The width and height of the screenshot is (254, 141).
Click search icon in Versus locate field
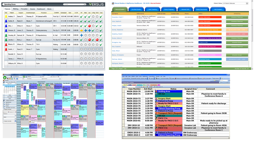click(x=85, y=4)
